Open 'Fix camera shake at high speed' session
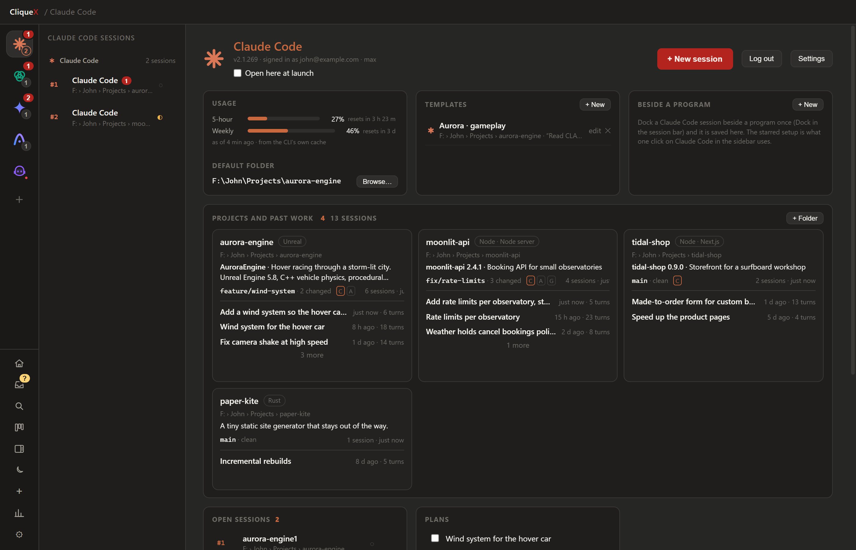The image size is (856, 550). (x=312, y=342)
